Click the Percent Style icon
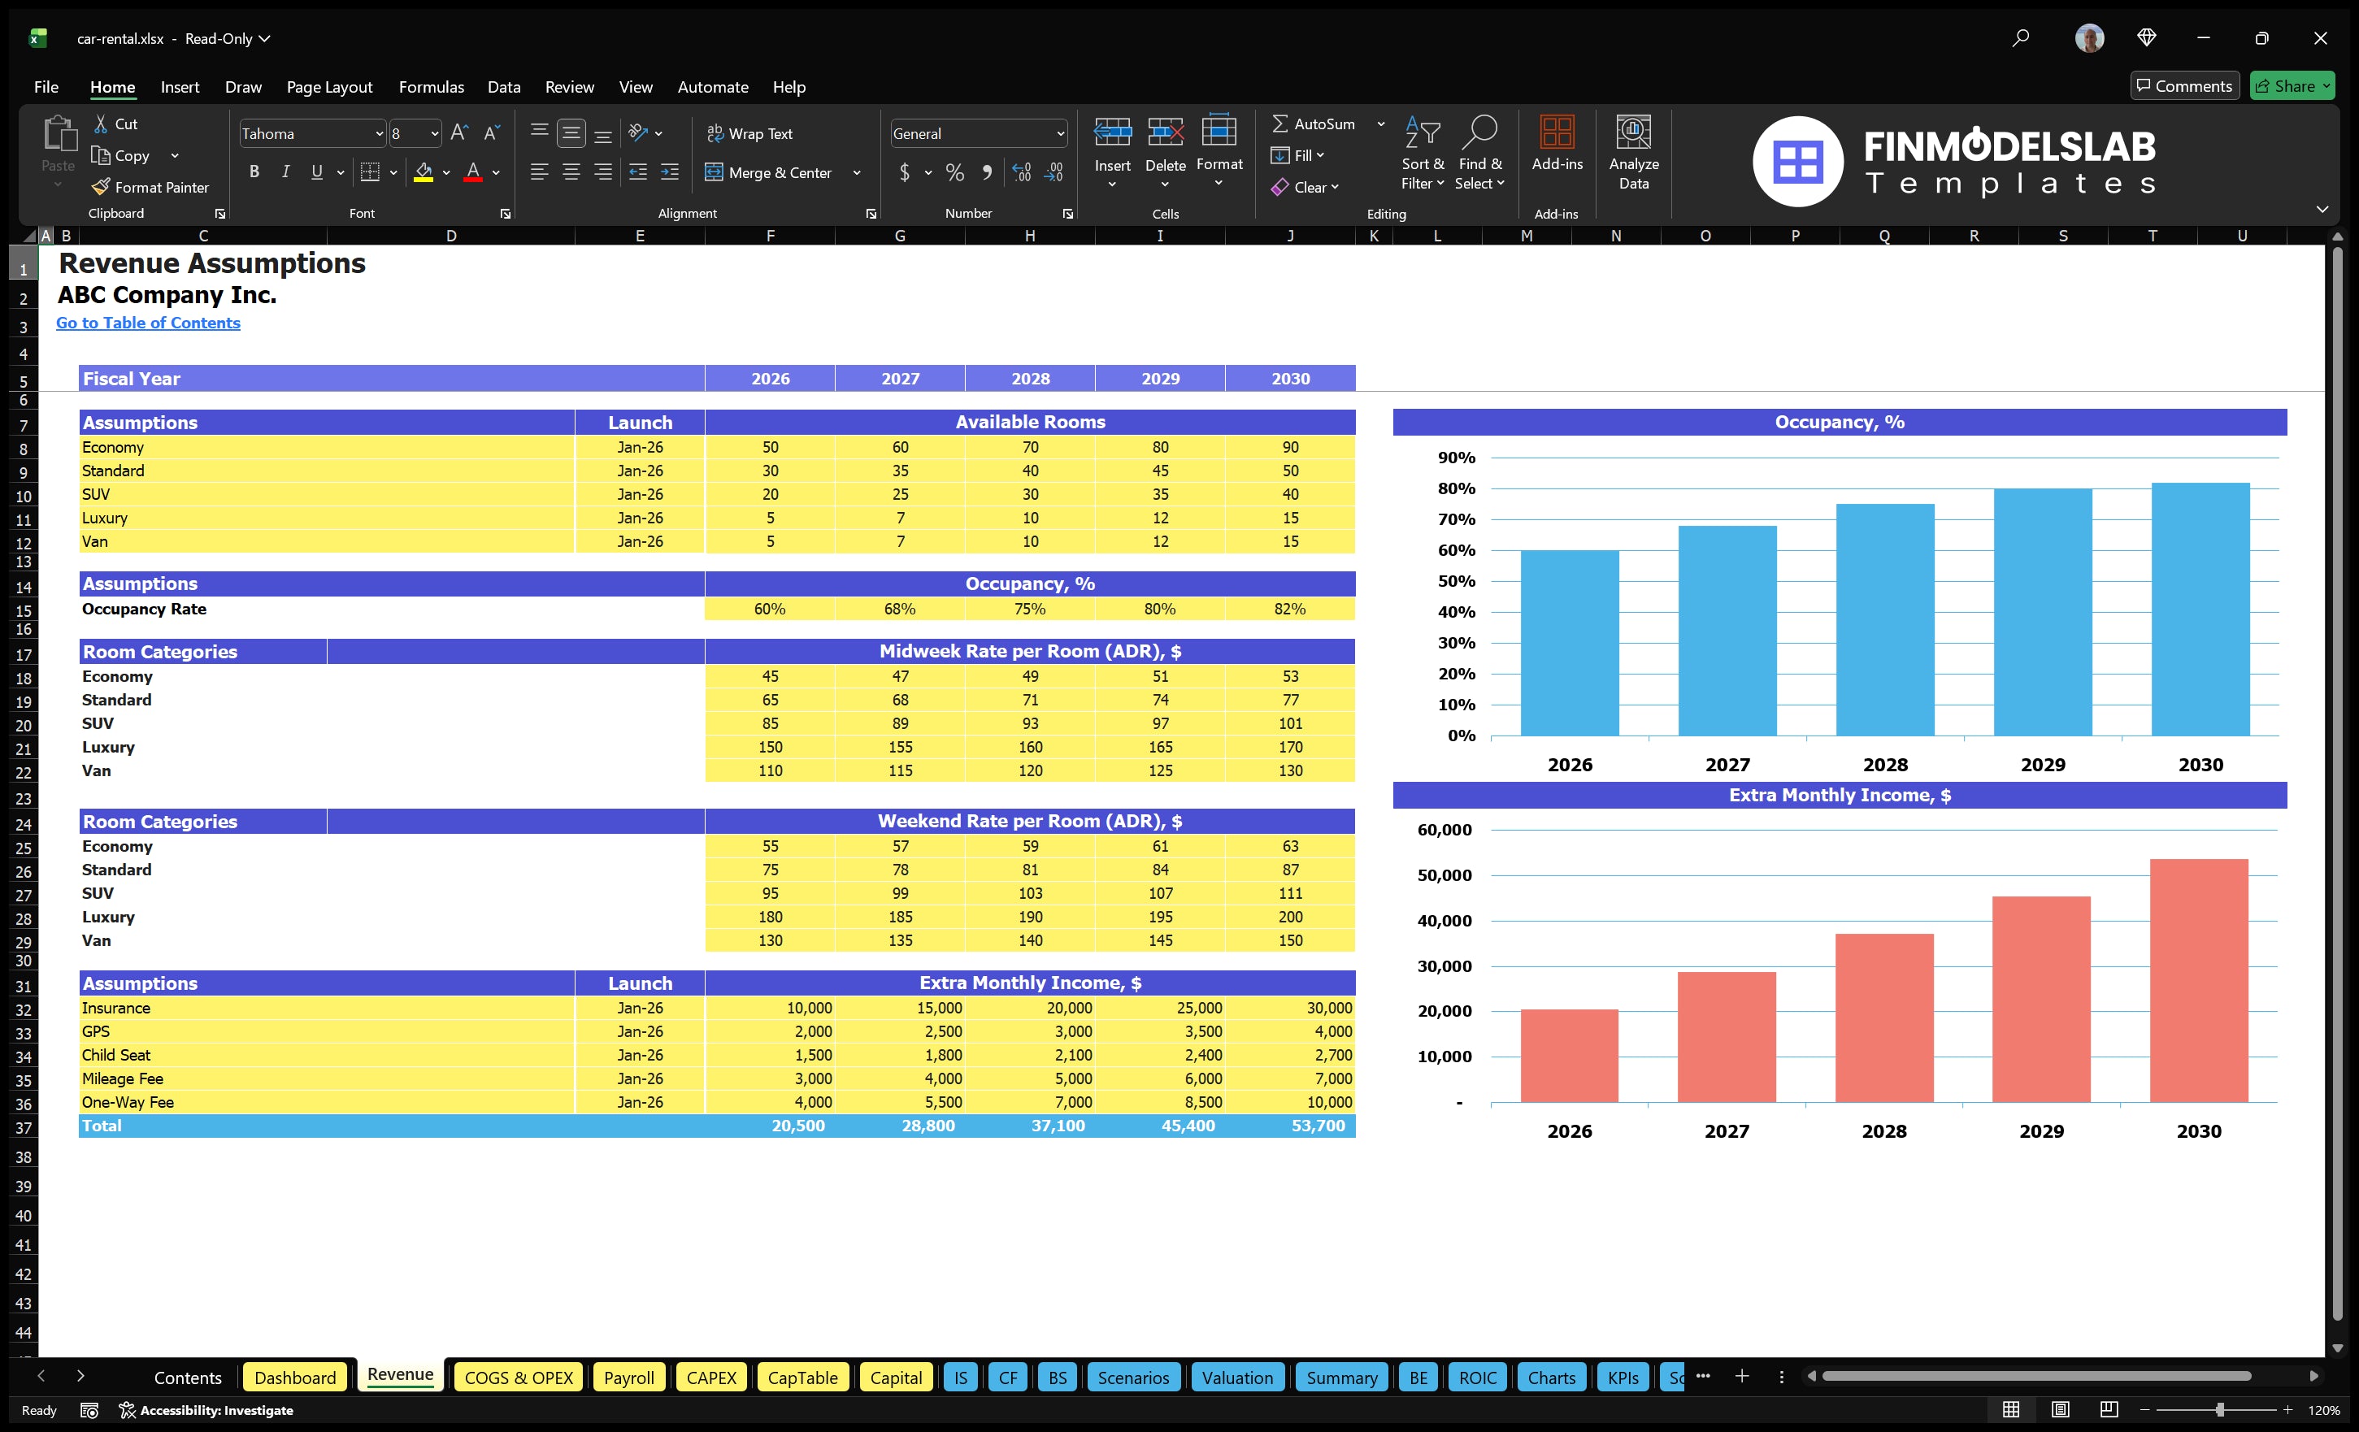The height and width of the screenshot is (1432, 2359). (954, 173)
